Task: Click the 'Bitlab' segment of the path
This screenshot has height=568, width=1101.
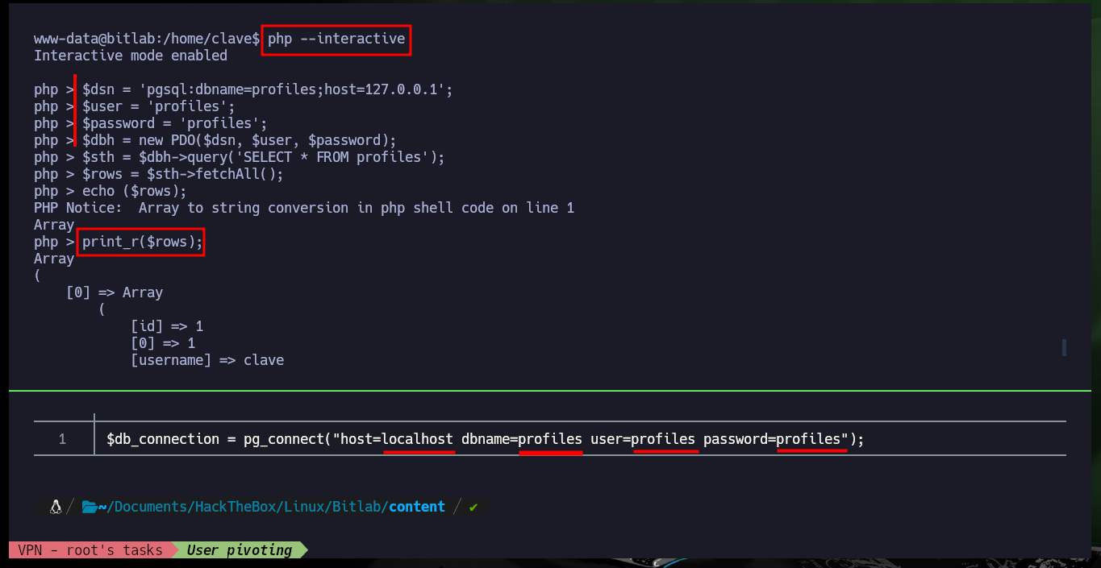Action: click(357, 507)
